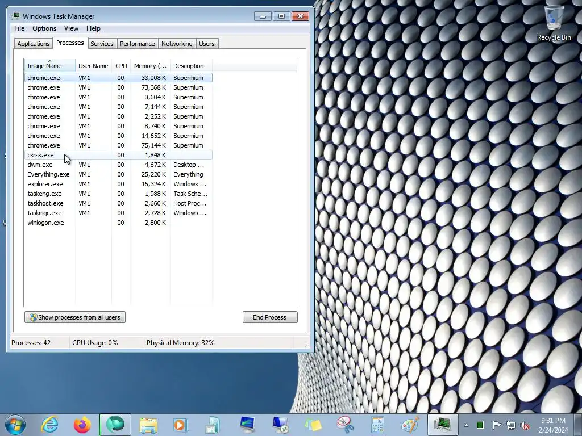Sort by the User Name column header

click(x=94, y=66)
